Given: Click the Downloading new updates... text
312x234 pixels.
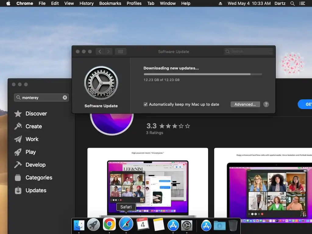Looking at the screenshot, I should pyautogui.click(x=171, y=68).
